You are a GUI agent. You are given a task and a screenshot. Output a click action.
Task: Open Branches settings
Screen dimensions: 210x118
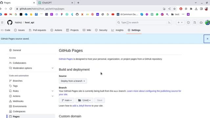17,81
